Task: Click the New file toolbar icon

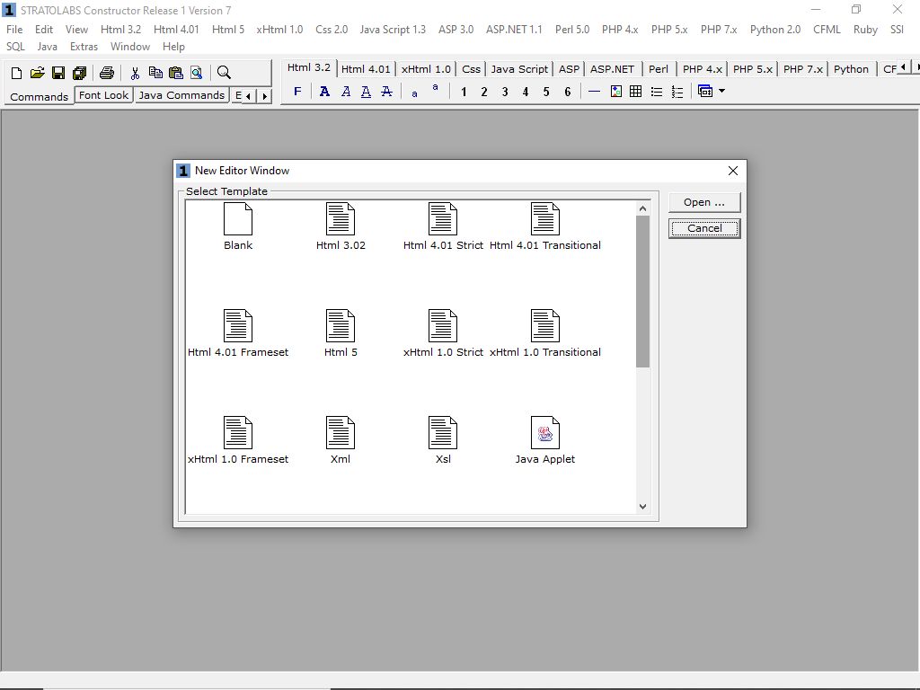Action: (x=16, y=73)
